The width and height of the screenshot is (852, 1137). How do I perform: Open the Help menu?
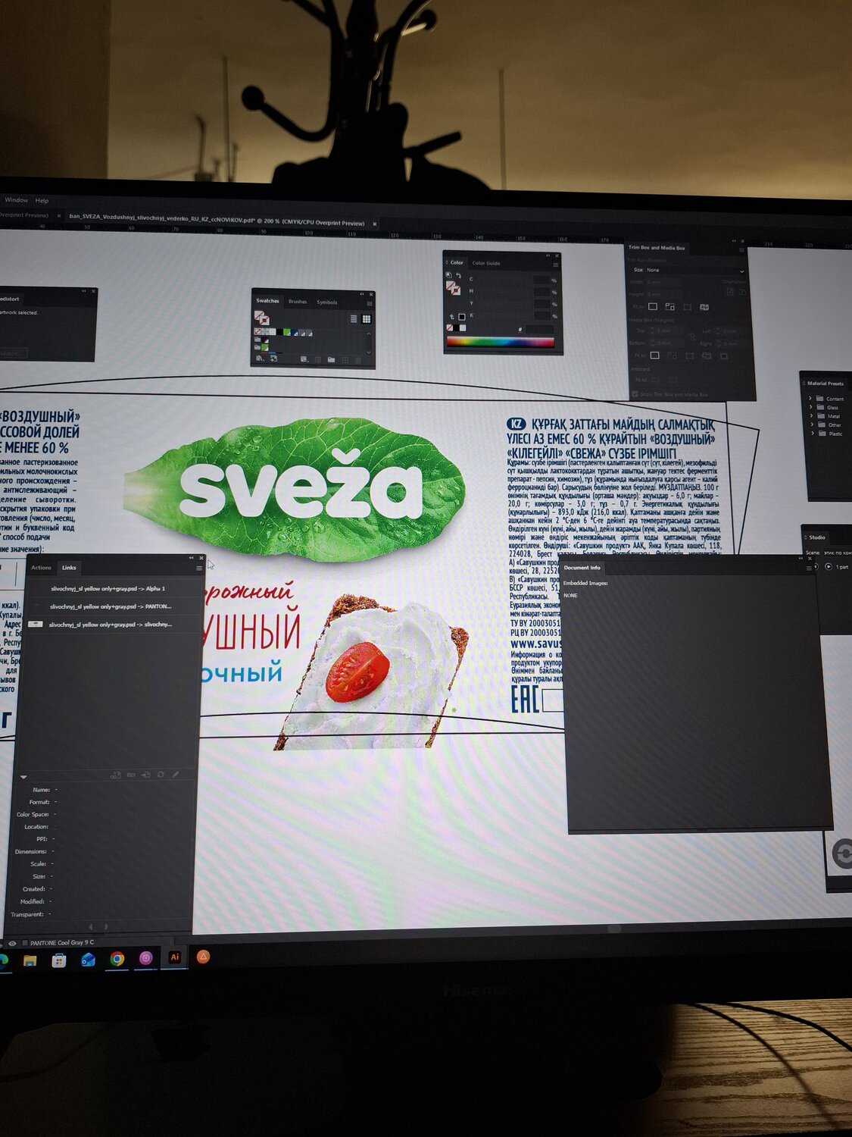click(x=42, y=201)
